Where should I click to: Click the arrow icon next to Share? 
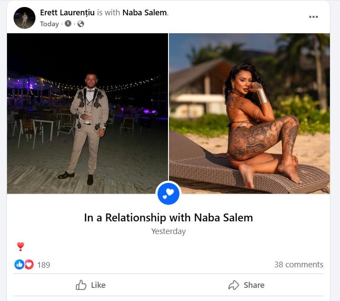[x=234, y=285]
